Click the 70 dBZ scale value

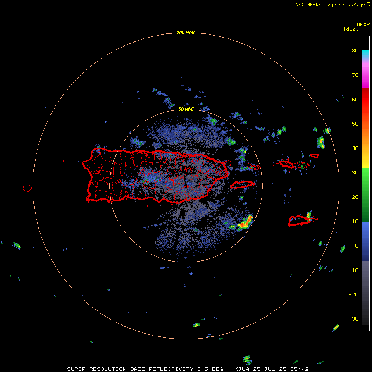tap(355, 75)
